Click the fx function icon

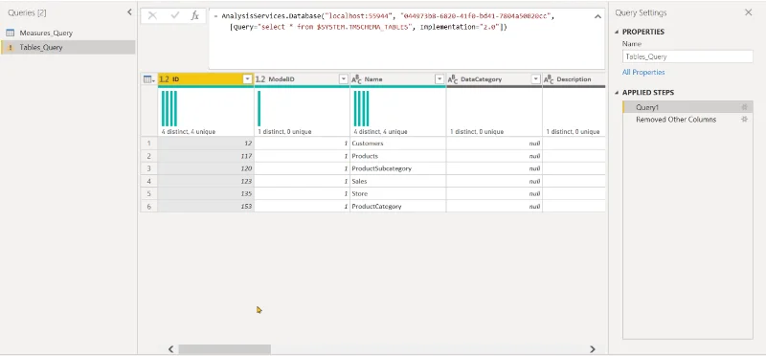coord(195,15)
